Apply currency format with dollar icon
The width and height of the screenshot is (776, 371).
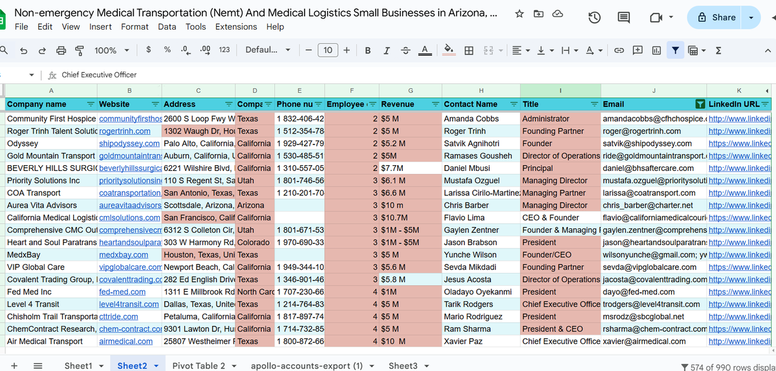point(149,50)
